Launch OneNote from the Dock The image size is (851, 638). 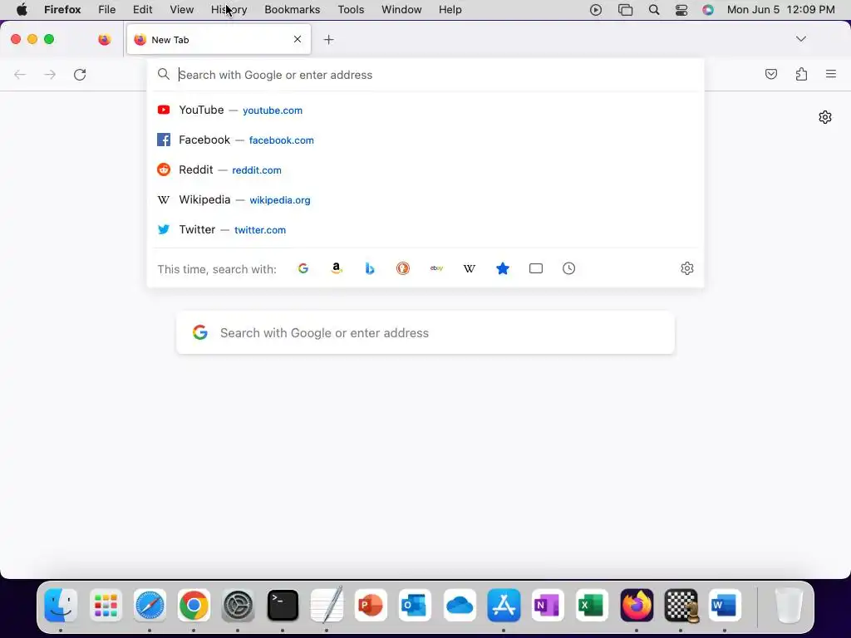(x=548, y=605)
